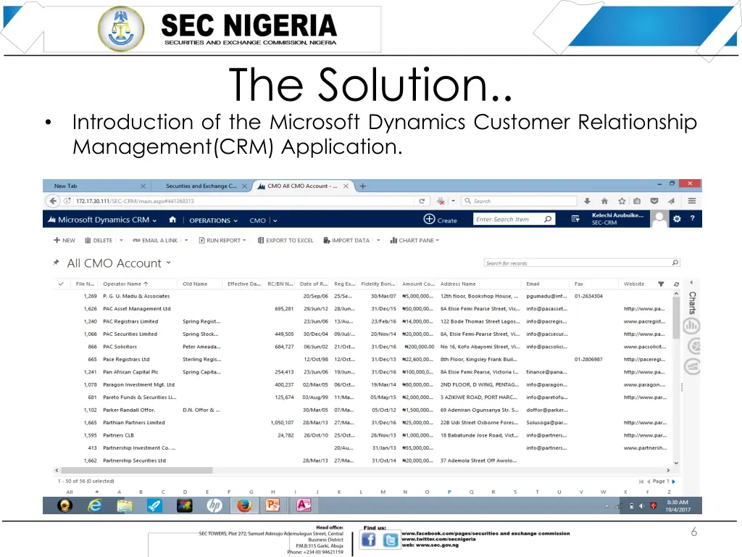Click the search magnifier in Enter Search Item

(548, 219)
